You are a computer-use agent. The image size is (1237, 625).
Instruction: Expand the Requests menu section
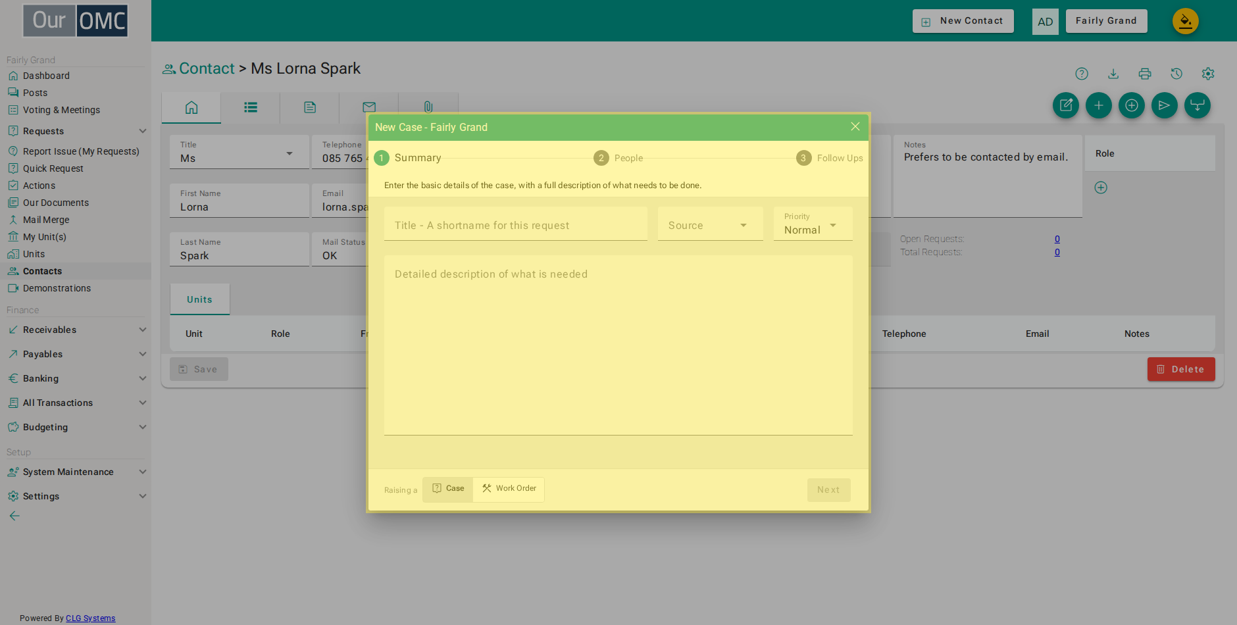pos(76,131)
